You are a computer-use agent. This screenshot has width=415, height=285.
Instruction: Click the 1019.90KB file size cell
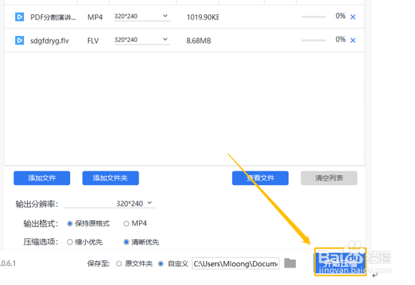pos(203,17)
